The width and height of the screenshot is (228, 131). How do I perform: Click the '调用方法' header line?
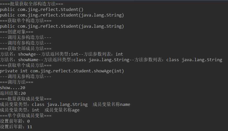(17, 82)
